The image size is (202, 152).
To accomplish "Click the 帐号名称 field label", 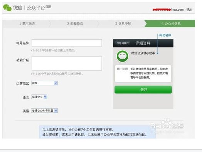I will [x=23, y=43].
